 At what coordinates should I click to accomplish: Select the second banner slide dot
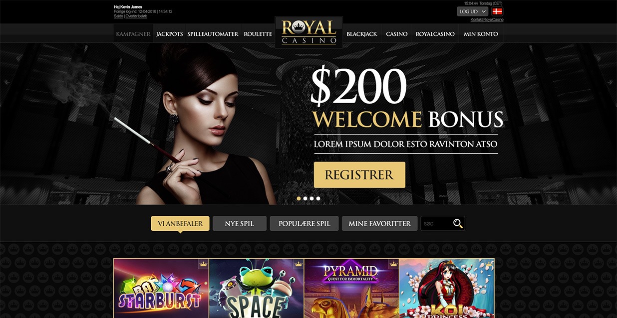306,198
